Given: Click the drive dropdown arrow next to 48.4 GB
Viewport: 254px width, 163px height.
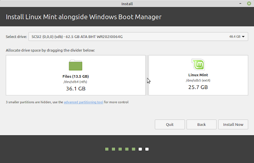Looking at the screenshot, I should pyautogui.click(x=243, y=37).
